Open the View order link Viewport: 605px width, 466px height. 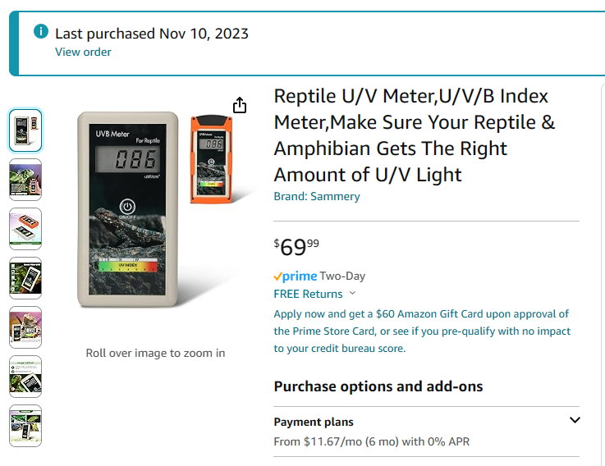click(x=83, y=52)
